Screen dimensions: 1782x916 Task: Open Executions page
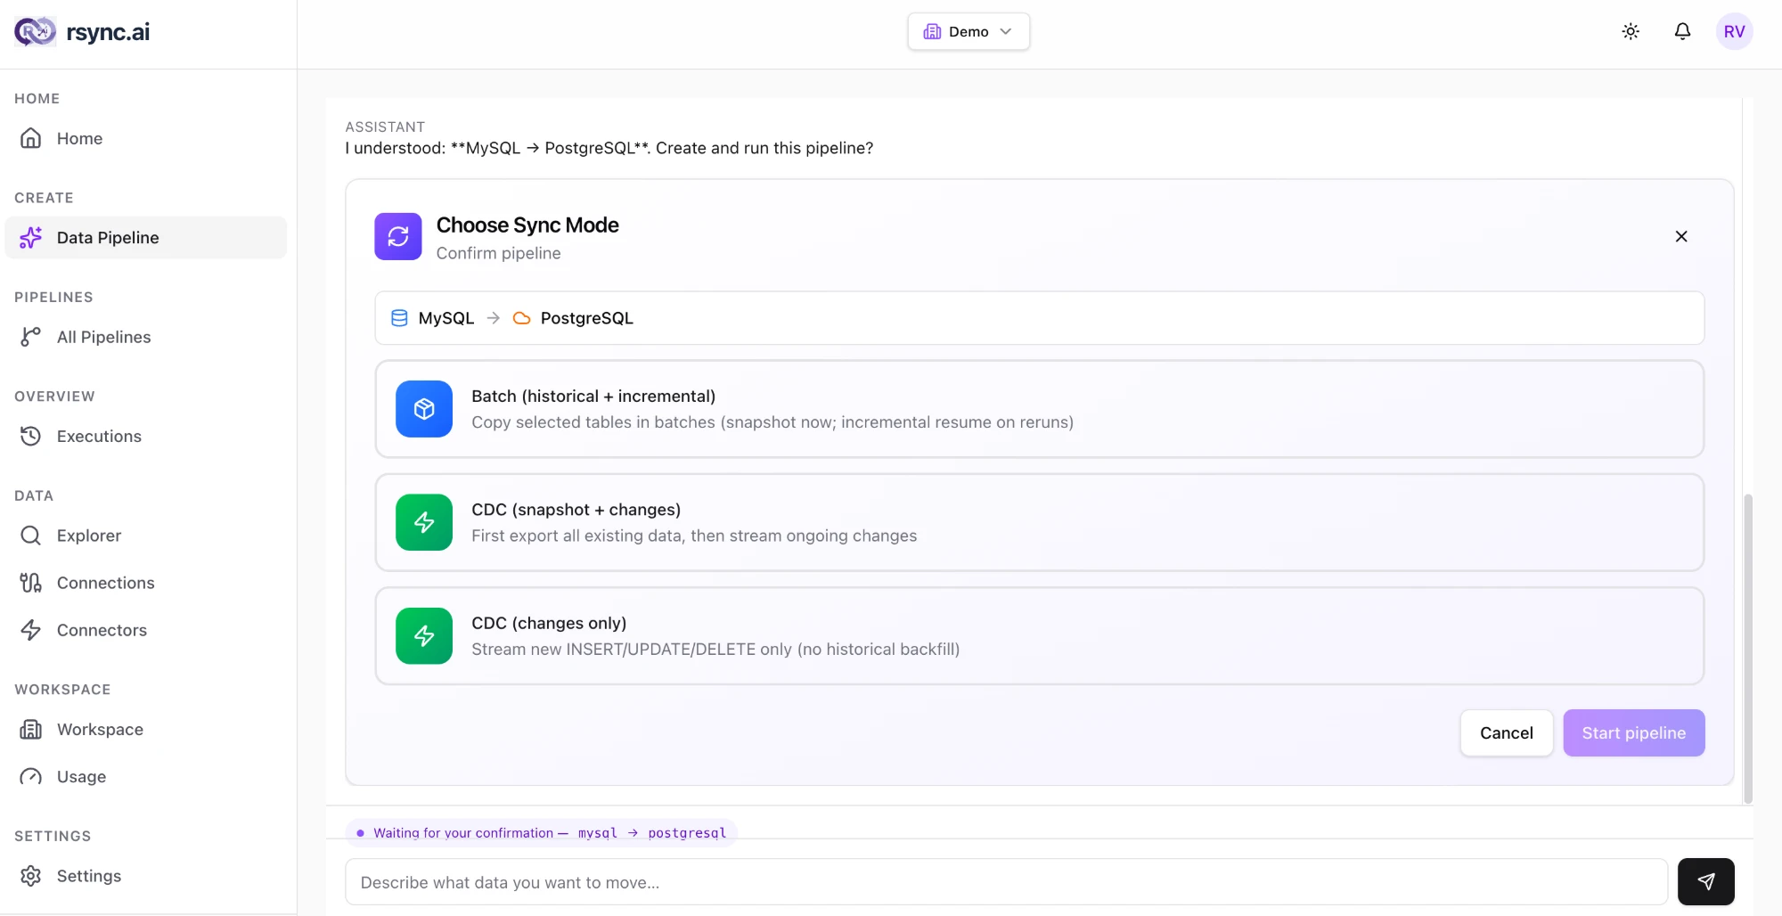point(145,436)
